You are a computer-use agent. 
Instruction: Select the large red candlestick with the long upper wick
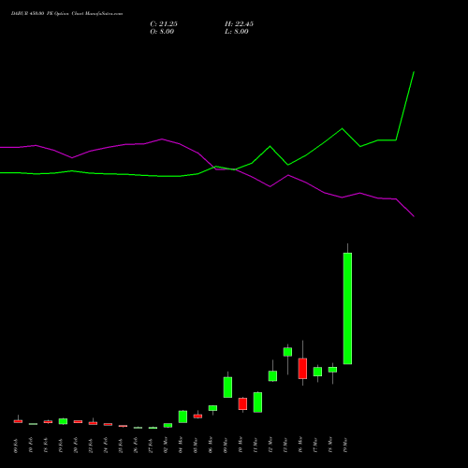coord(302,368)
